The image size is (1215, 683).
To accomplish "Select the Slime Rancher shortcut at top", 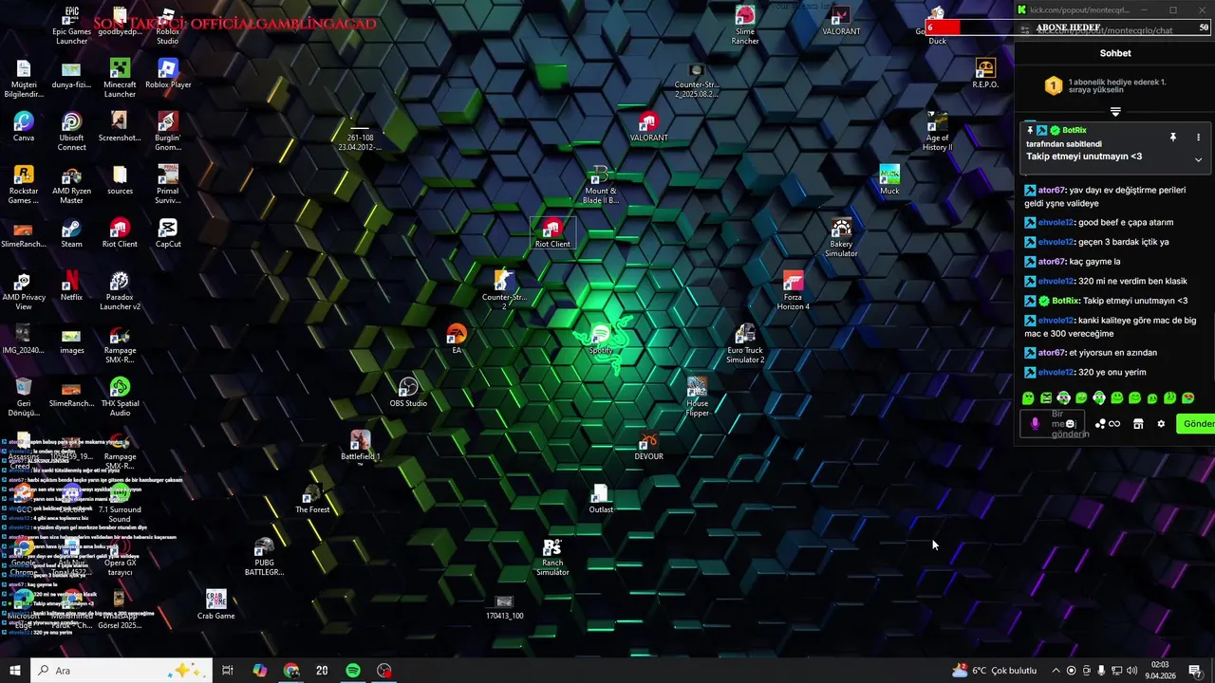I will point(745,26).
